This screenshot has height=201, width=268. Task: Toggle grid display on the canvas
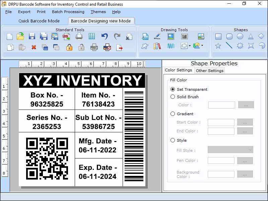click(x=91, y=37)
